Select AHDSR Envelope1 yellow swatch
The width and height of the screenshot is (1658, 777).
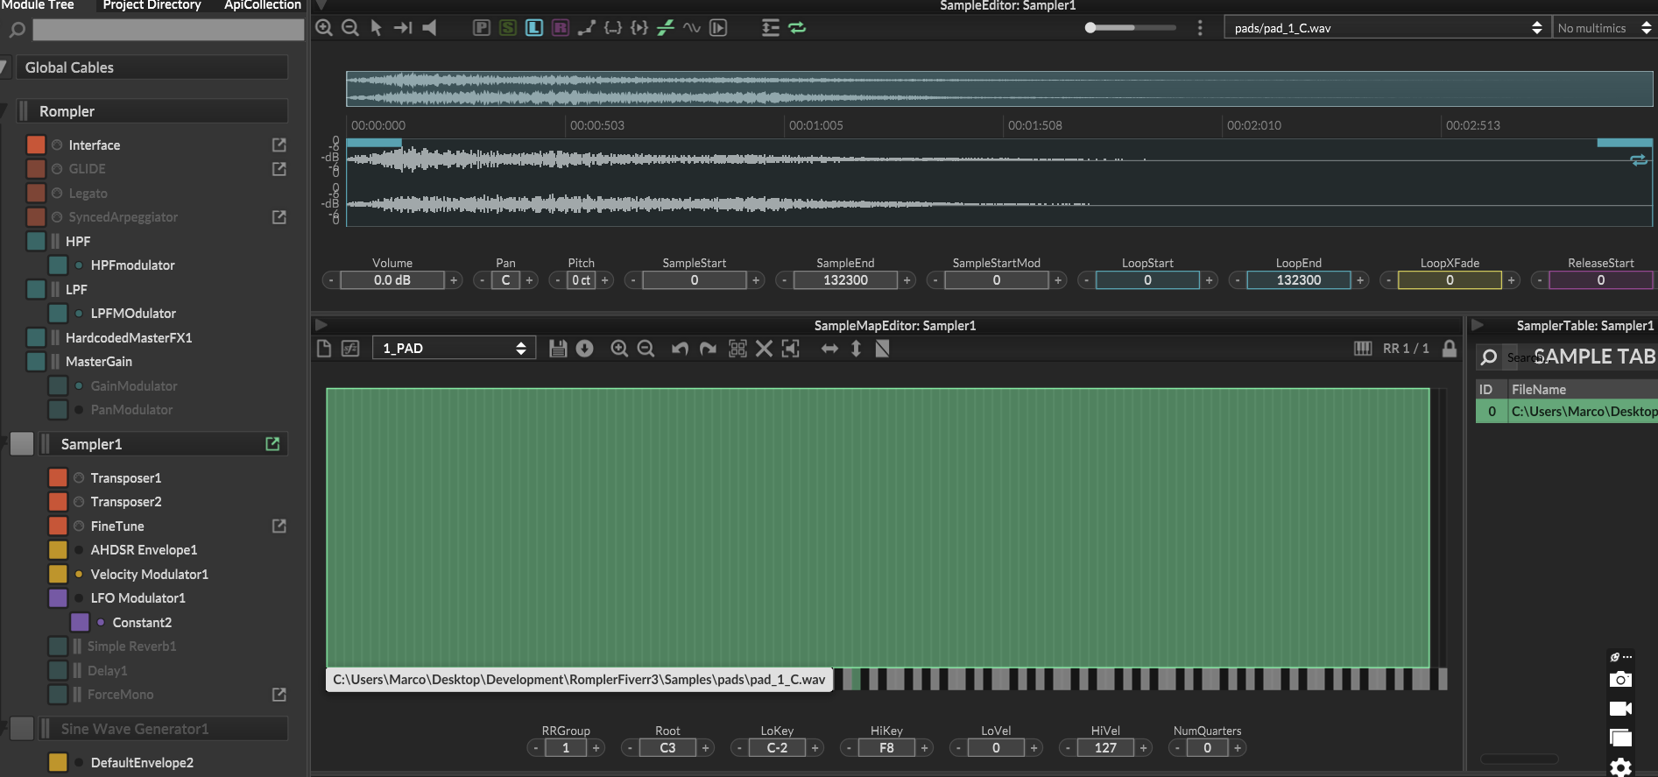coord(58,550)
